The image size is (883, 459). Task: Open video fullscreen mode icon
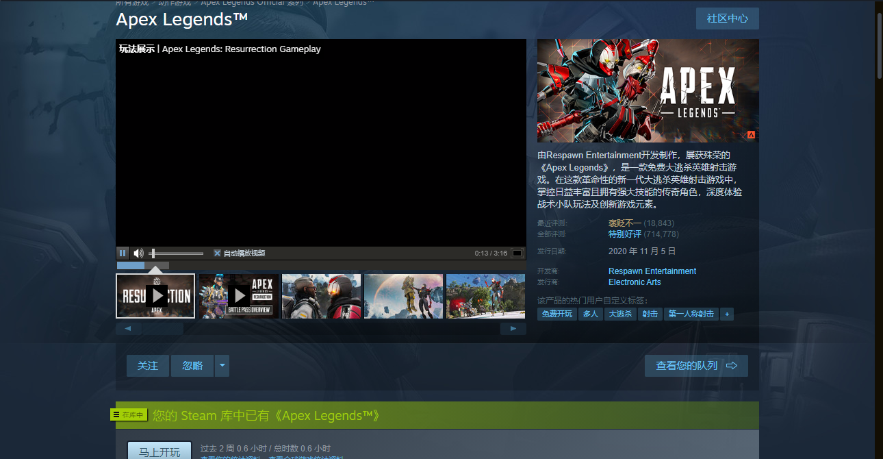517,253
